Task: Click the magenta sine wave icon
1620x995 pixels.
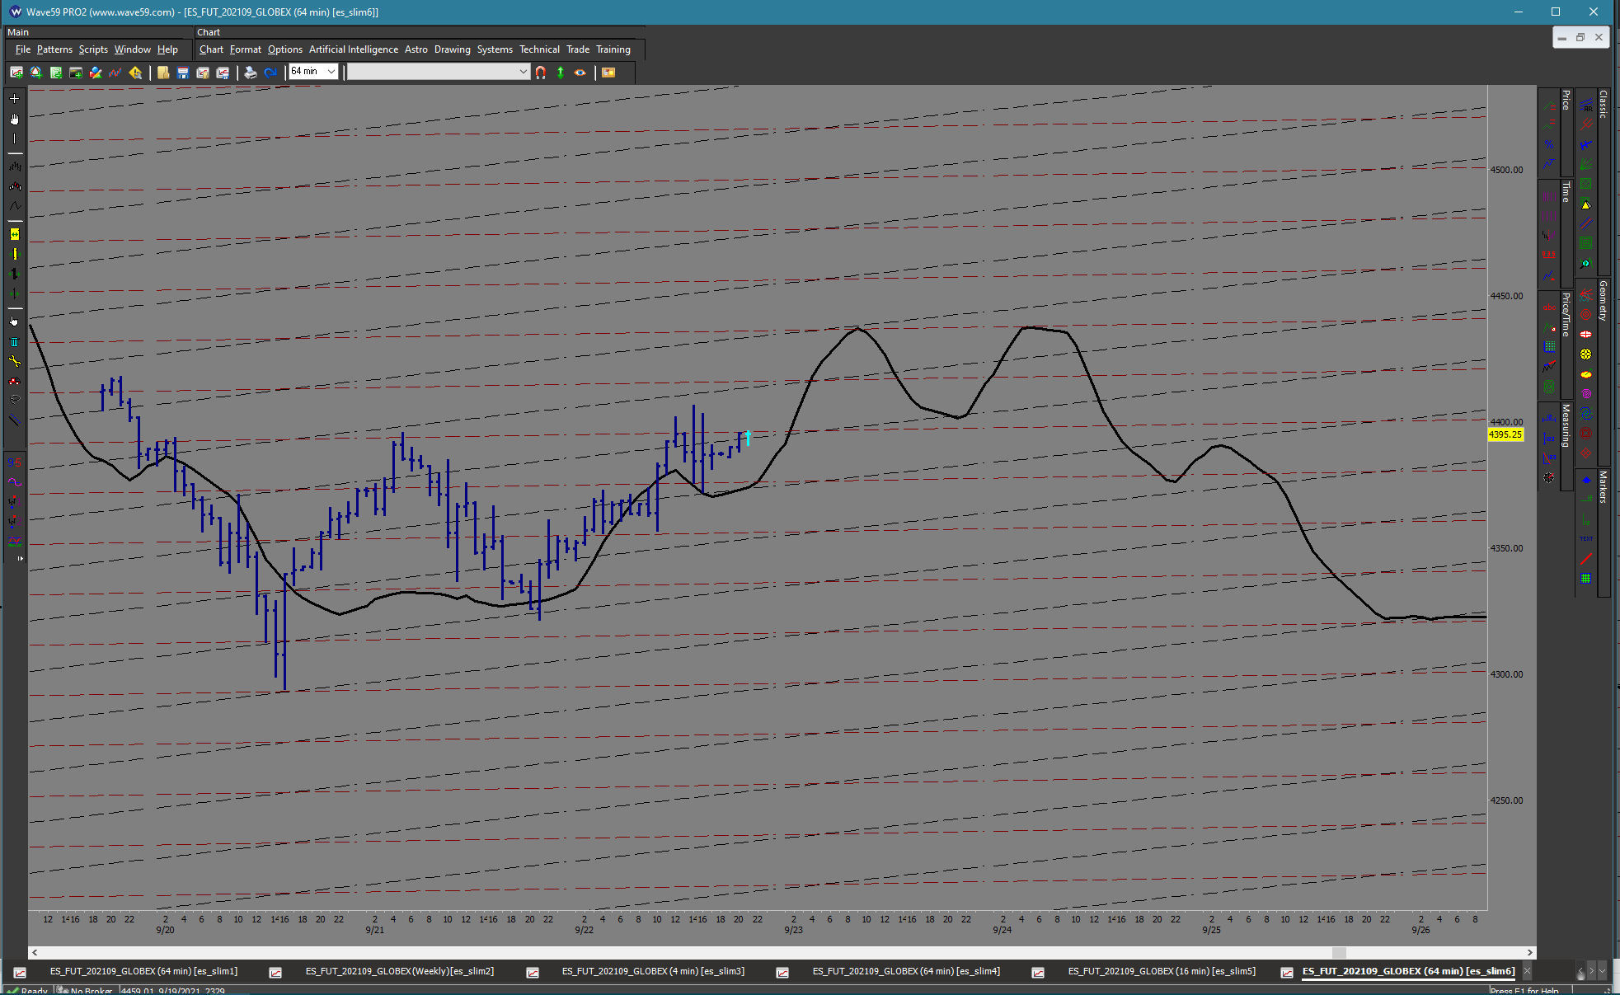Action: [x=14, y=482]
